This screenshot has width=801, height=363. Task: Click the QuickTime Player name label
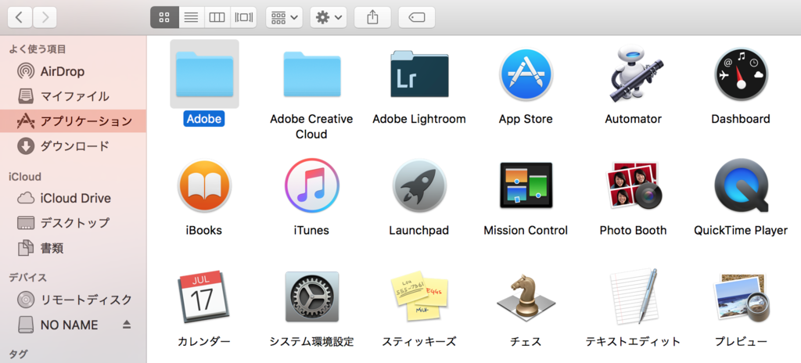point(741,231)
